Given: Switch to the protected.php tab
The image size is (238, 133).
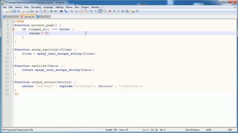Looking at the screenshot, I should [11, 17].
